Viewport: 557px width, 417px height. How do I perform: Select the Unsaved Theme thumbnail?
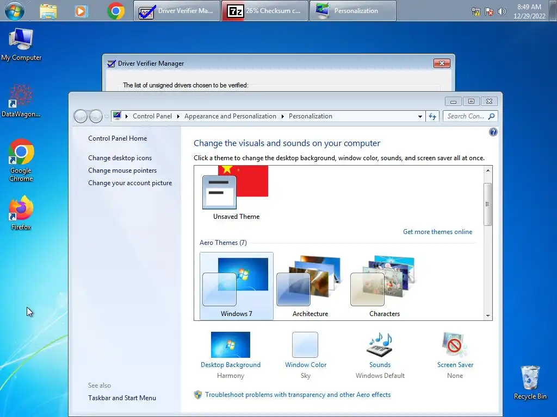(236, 193)
